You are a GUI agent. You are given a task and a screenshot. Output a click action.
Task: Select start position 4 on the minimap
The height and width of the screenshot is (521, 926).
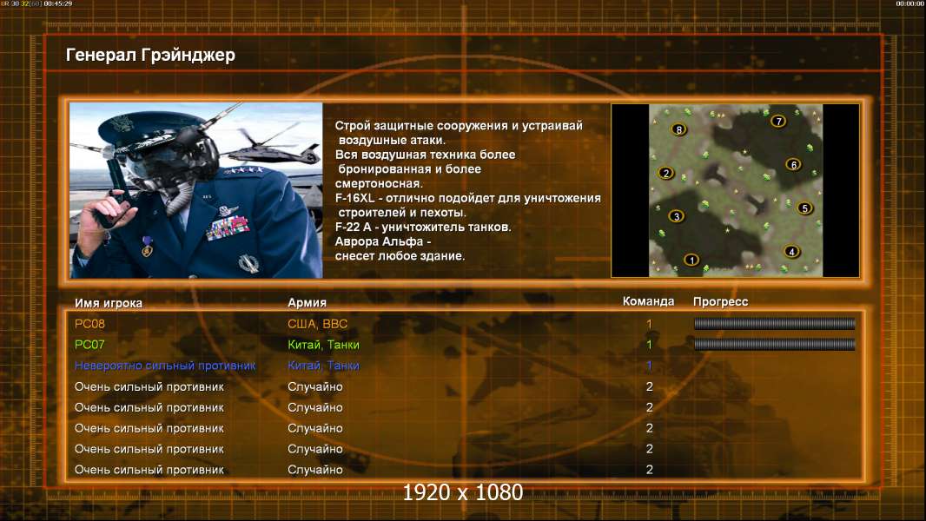tap(791, 252)
